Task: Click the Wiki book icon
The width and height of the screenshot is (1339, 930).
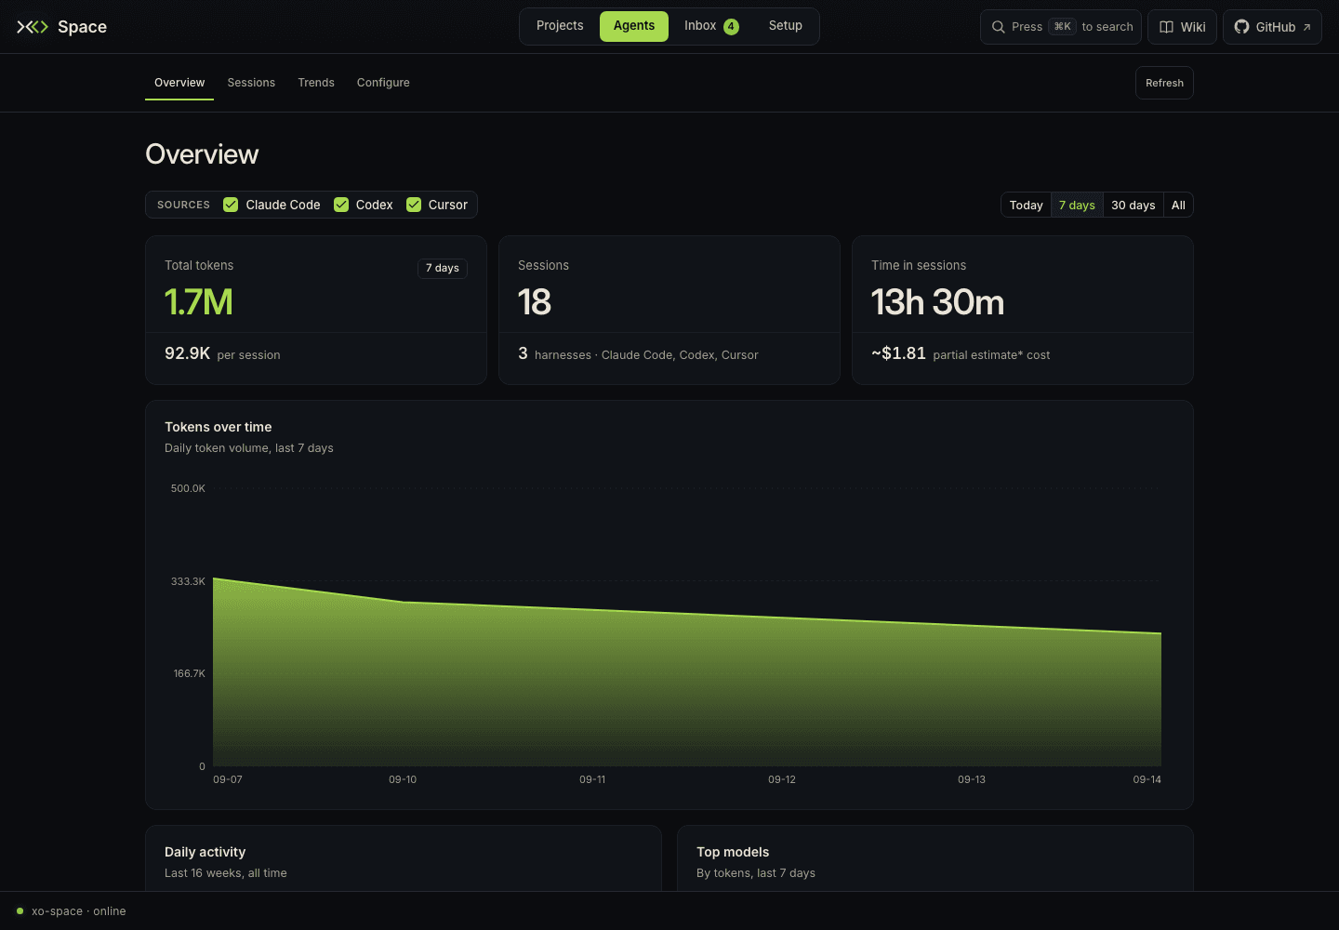Action: click(1166, 27)
